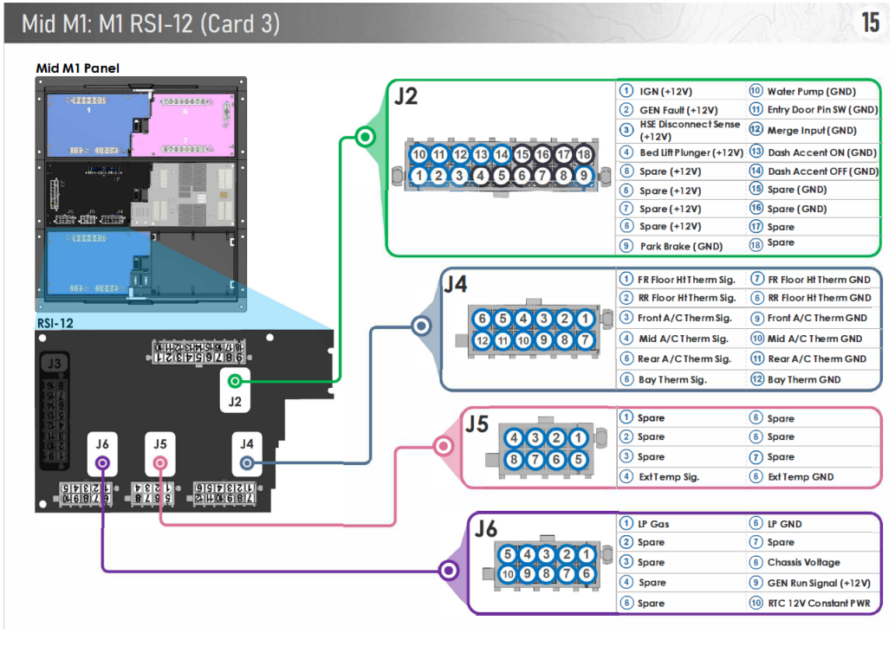The height and width of the screenshot is (646, 895).
Task: Open the Mid M1 Panel thumbnail image
Action: tap(141, 194)
